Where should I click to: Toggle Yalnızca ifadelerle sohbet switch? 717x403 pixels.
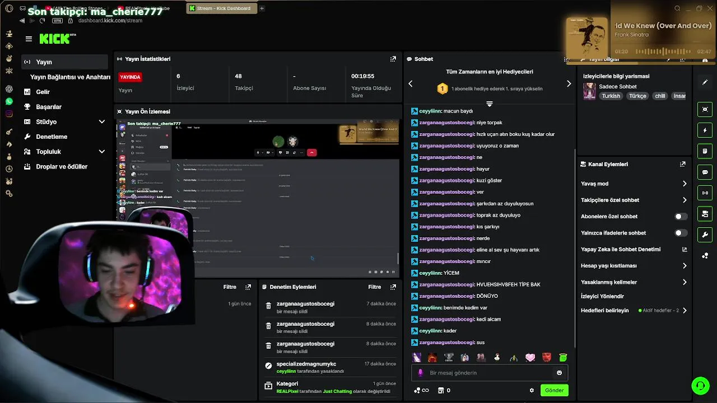click(680, 233)
